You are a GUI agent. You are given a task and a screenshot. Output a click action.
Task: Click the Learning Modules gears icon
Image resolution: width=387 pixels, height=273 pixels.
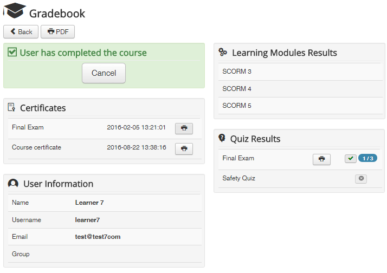[x=223, y=53]
